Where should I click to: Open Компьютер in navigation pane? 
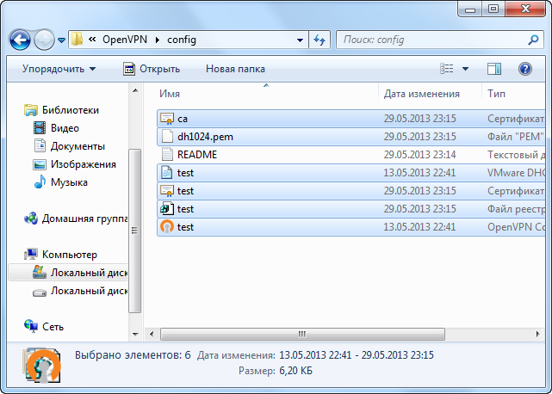click(70, 255)
